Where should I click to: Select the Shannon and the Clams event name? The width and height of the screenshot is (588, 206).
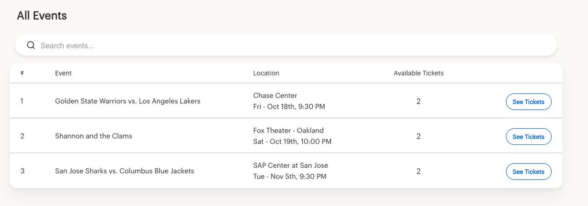coord(94,136)
